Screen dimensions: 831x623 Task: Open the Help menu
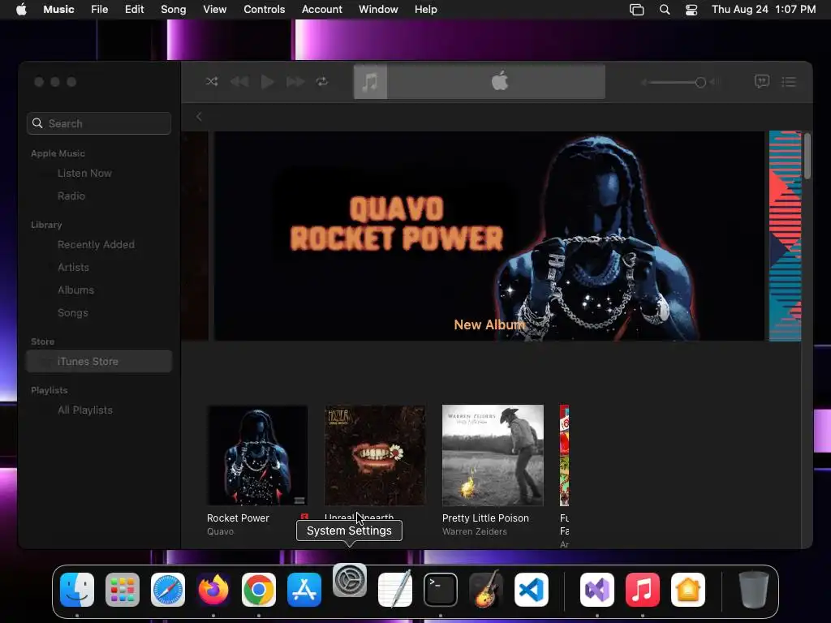pyautogui.click(x=425, y=10)
